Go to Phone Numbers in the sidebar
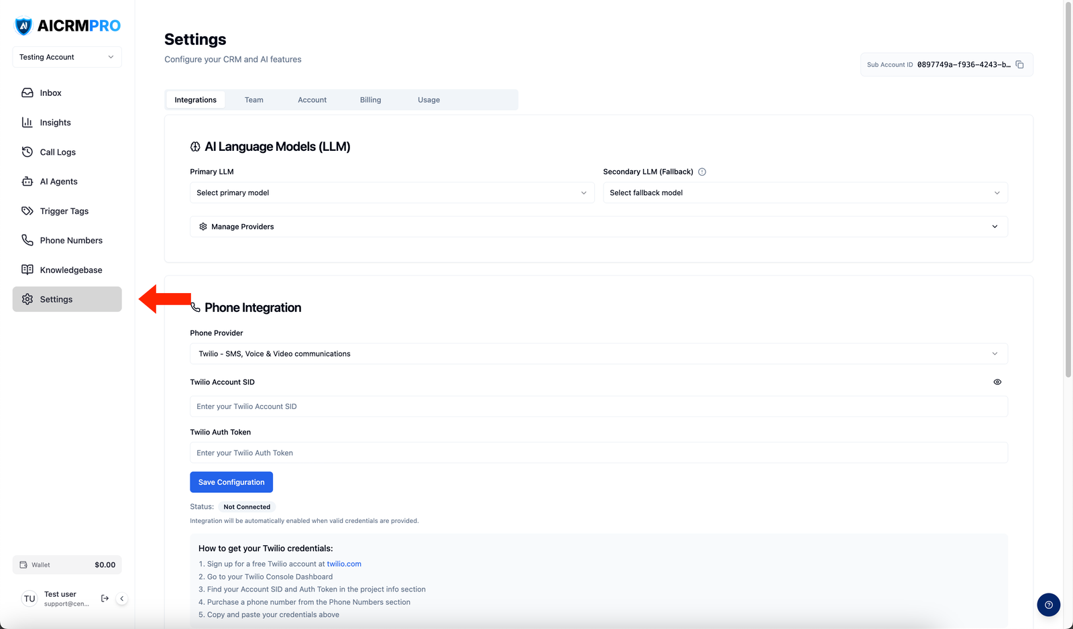This screenshot has height=629, width=1073. pyautogui.click(x=67, y=240)
